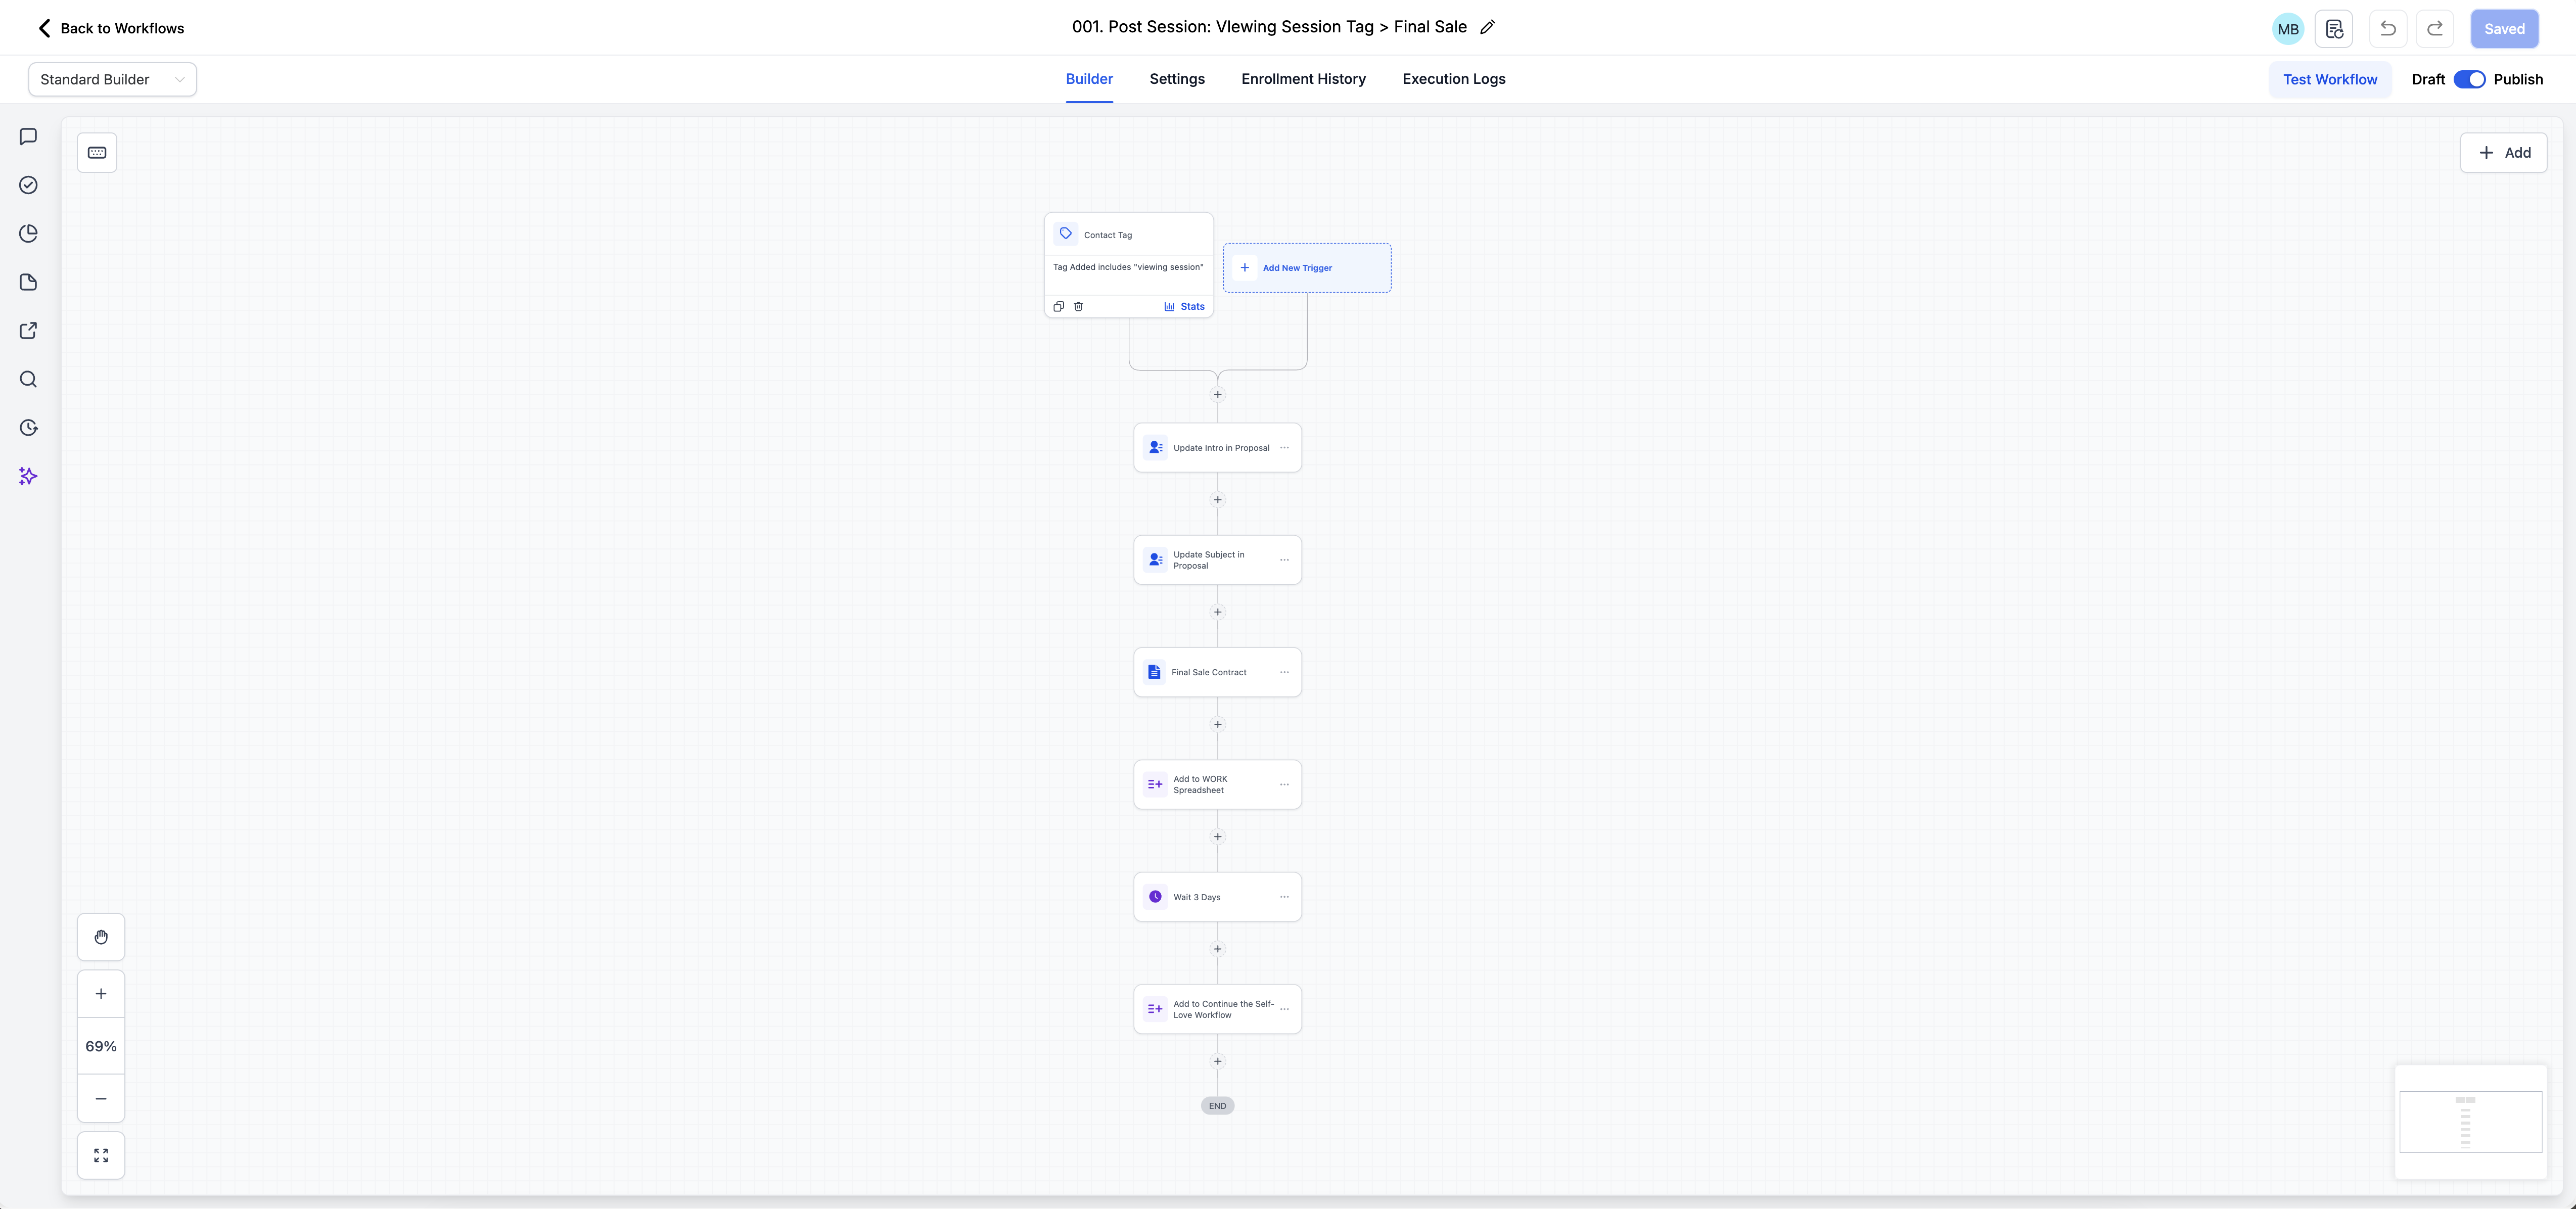
Task: Click the END node
Action: coord(1217,1106)
